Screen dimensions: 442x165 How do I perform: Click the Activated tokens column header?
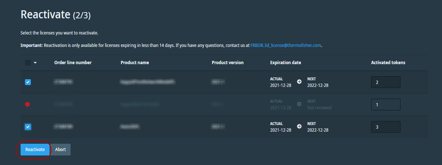(388, 63)
